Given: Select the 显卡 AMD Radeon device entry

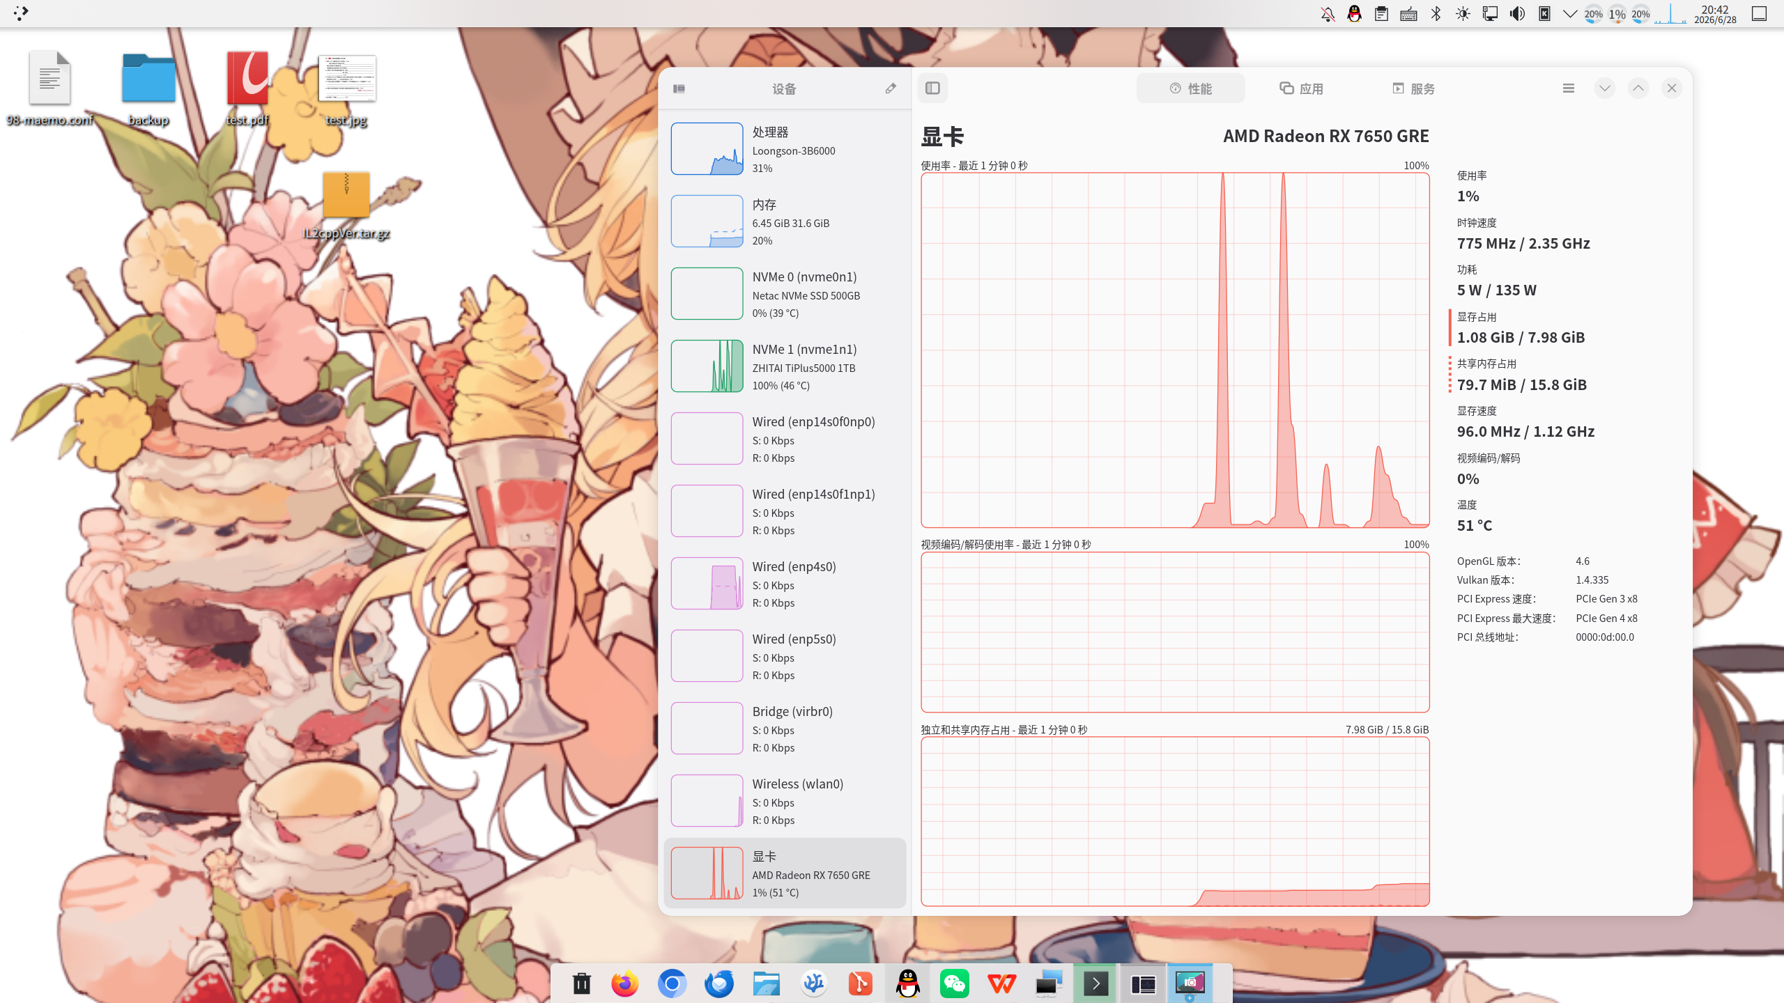Looking at the screenshot, I should coord(785,873).
